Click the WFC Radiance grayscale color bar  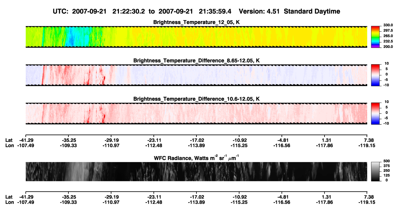tap(376, 172)
